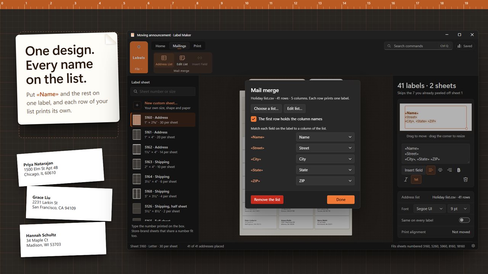
Task: Uncheck first row holds column names
Action: pyautogui.click(x=254, y=119)
